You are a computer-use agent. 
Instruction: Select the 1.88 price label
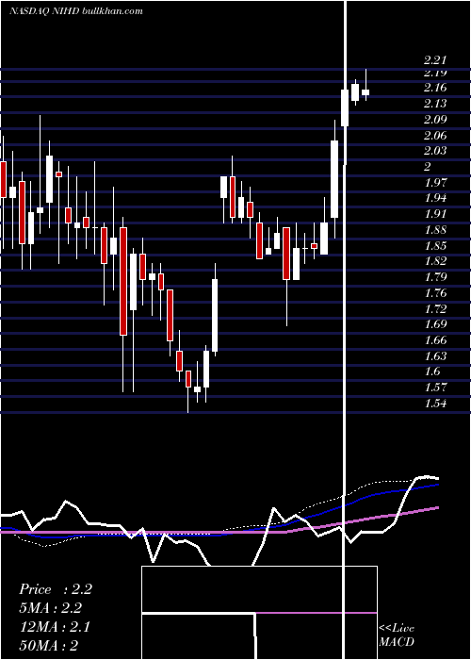(x=435, y=230)
